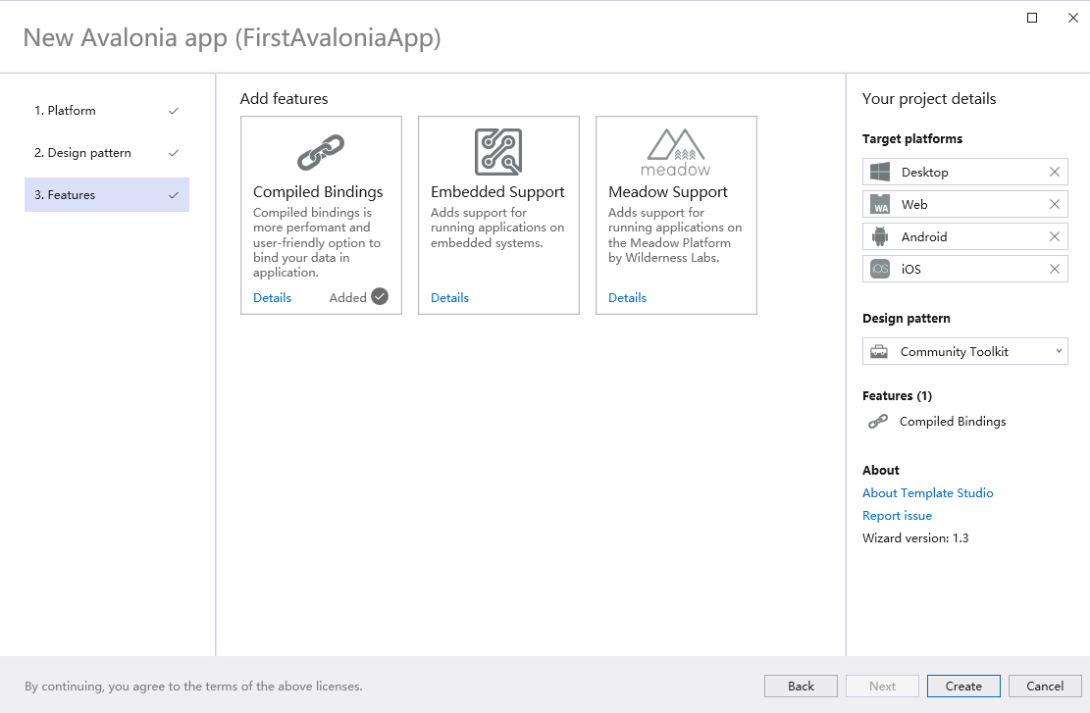
Task: Click the Compiled Bindings chain-link icon
Action: (320, 153)
